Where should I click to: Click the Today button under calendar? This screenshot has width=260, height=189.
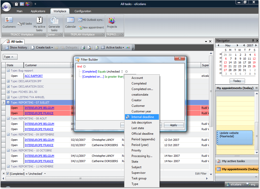coord(237,81)
